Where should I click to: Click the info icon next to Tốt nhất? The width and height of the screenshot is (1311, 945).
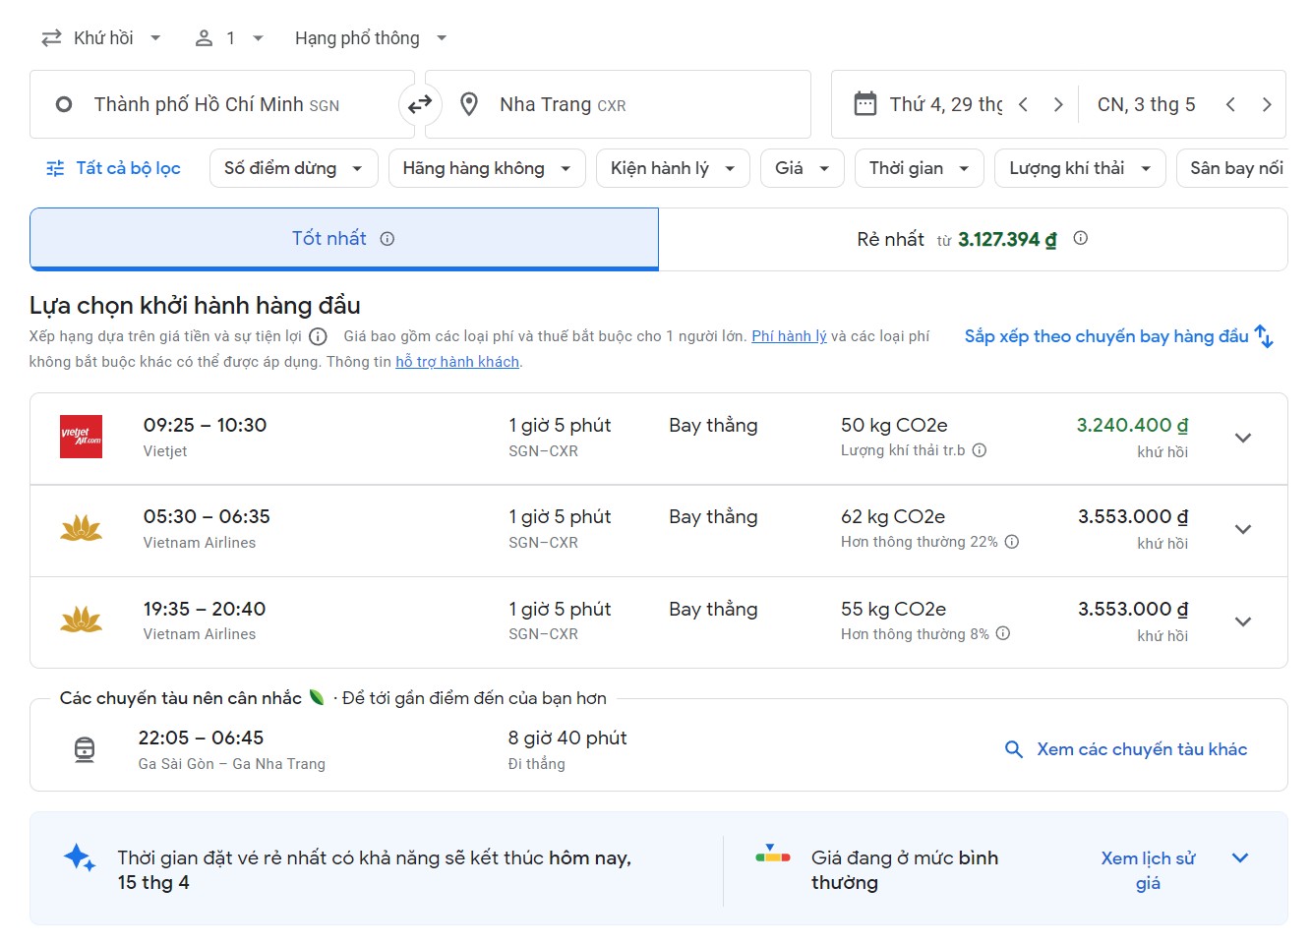387,239
